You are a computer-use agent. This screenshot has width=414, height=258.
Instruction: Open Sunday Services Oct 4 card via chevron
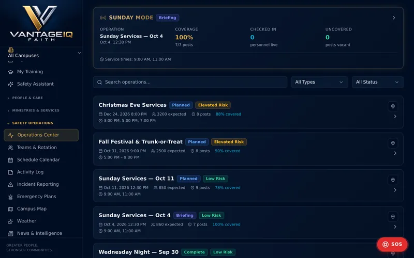395,227
